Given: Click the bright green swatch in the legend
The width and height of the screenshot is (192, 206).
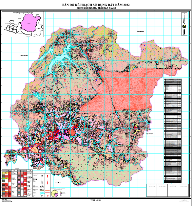Looking at the screenshot, I should [4, 178].
